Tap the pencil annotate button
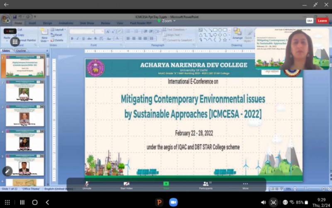 click(x=7, y=171)
